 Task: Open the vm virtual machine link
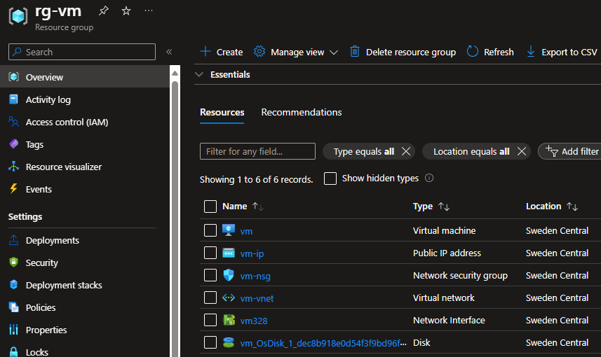click(x=246, y=232)
